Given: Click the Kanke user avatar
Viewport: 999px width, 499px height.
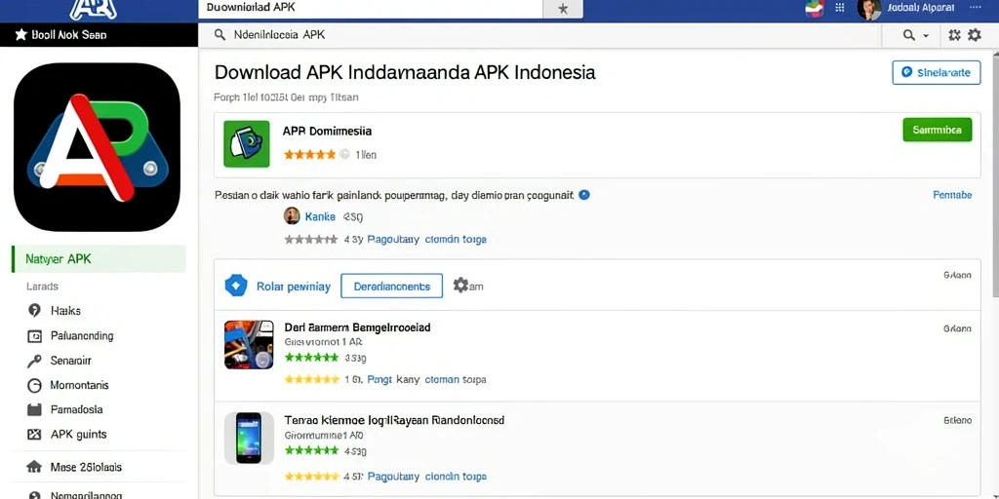Looking at the screenshot, I should pos(292,215).
